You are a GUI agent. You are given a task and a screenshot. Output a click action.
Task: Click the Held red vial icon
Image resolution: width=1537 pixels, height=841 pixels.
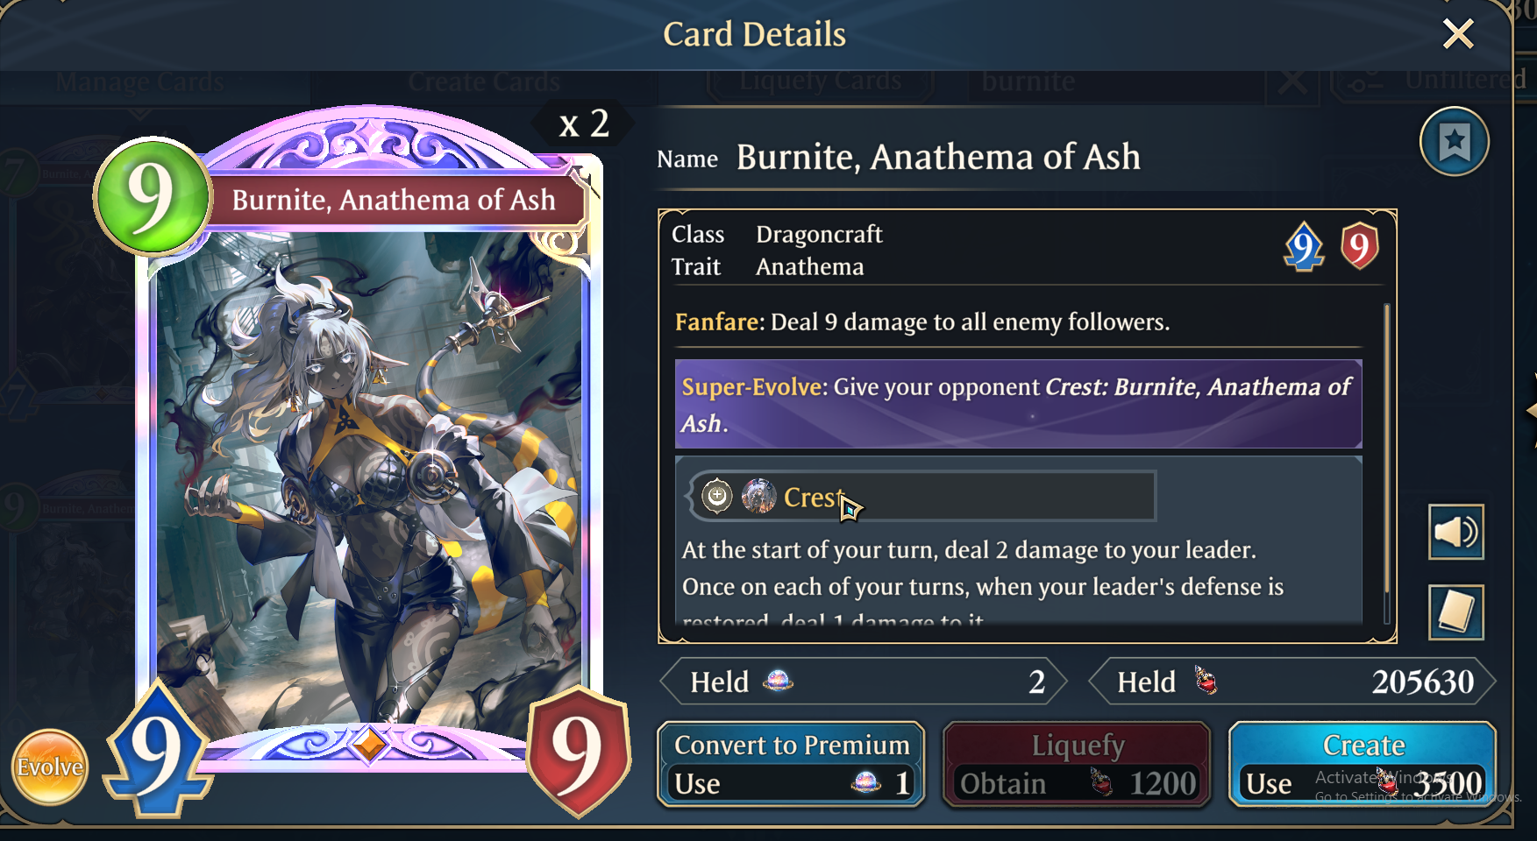click(1206, 681)
